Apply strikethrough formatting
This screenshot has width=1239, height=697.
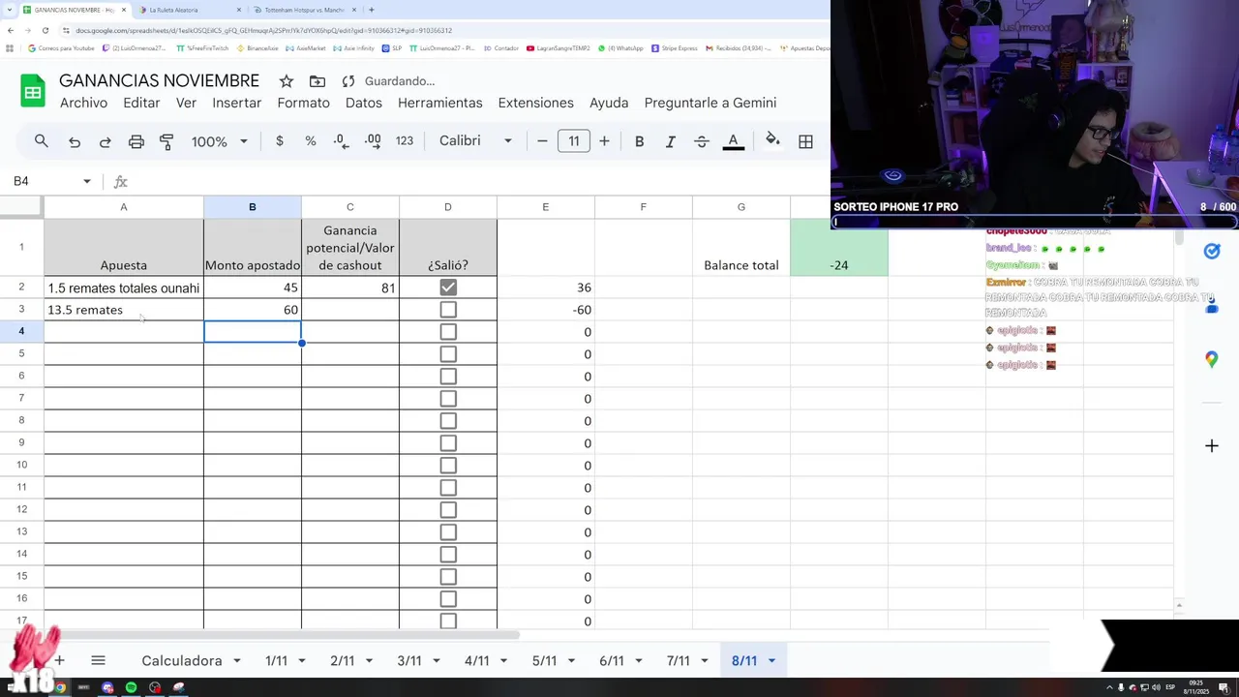click(x=702, y=141)
